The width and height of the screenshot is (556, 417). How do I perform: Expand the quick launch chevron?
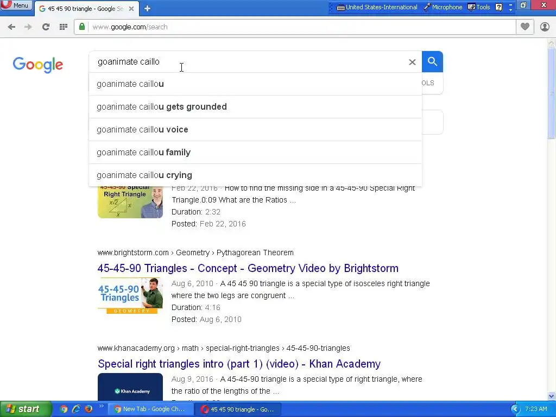(101, 406)
